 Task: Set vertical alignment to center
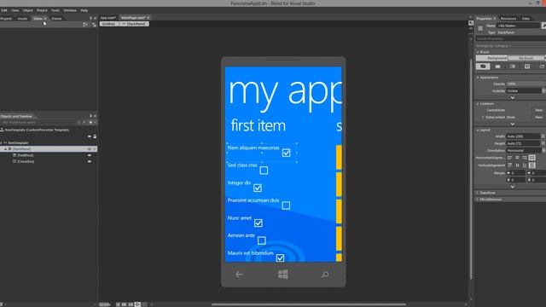pos(517,165)
